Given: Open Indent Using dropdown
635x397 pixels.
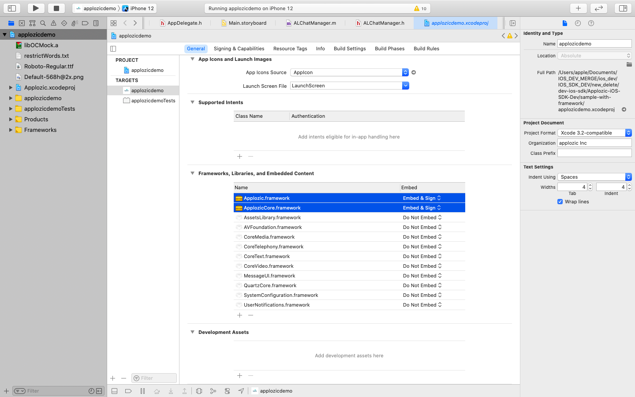Looking at the screenshot, I should (594, 177).
